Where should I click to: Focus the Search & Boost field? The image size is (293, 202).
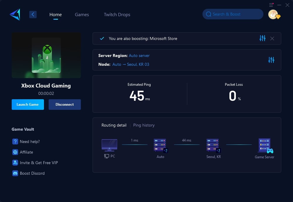(x=233, y=14)
